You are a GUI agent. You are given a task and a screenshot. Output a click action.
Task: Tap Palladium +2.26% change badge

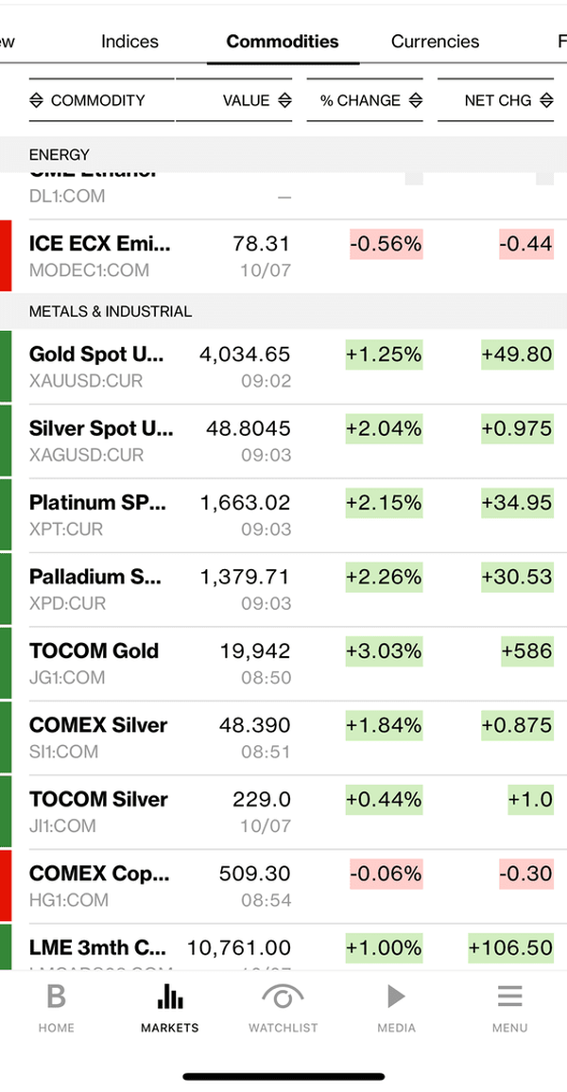(384, 577)
